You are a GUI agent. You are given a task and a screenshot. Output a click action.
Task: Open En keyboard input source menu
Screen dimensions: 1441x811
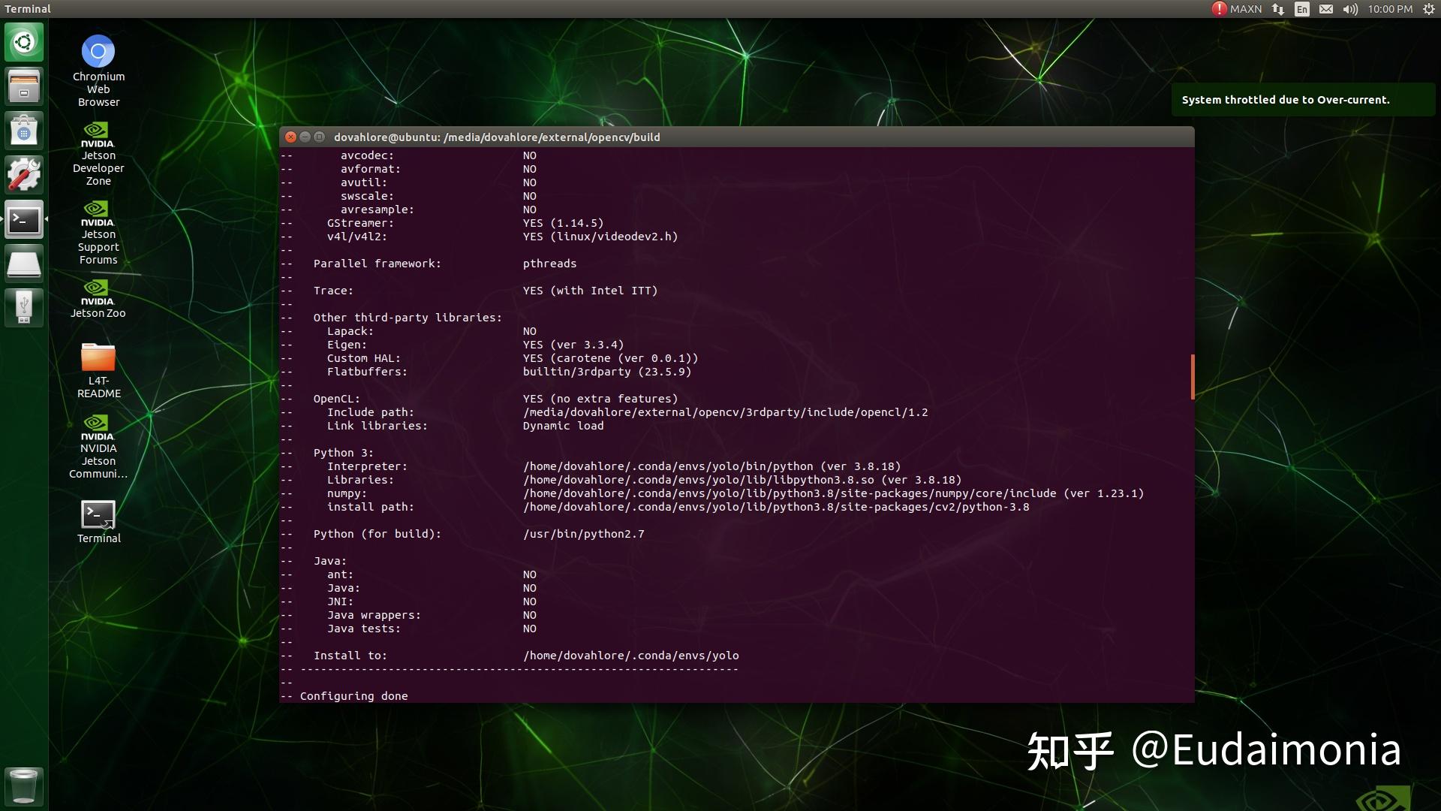[1302, 9]
